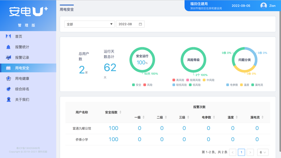Click page number 1 button
The height and width of the screenshot is (158, 281).
(x=241, y=152)
